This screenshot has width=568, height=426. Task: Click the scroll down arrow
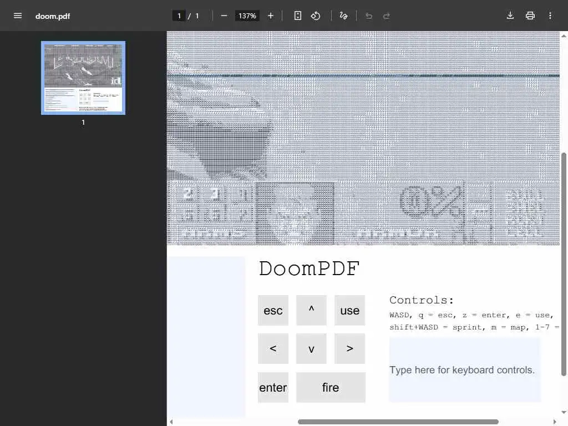pyautogui.click(x=564, y=412)
